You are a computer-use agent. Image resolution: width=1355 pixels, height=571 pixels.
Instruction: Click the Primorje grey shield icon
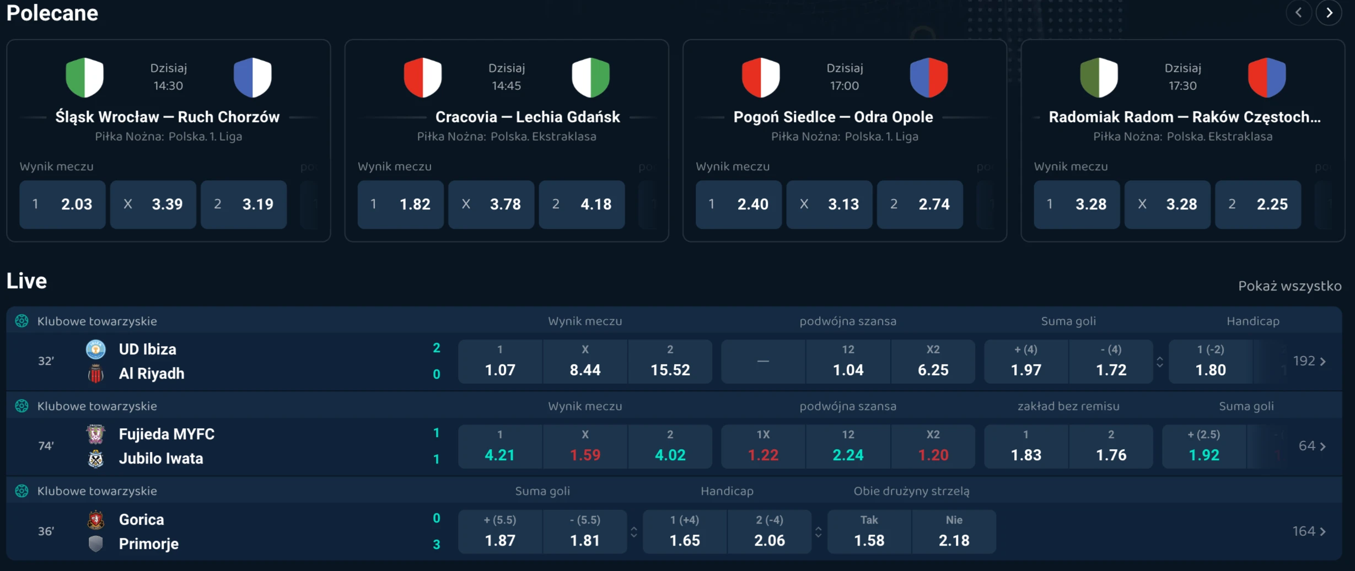[x=95, y=544]
